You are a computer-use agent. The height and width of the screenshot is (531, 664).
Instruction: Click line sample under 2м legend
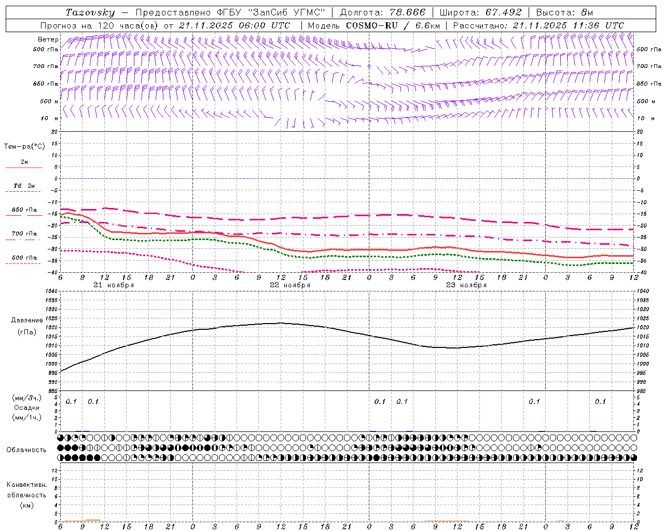tap(24, 167)
